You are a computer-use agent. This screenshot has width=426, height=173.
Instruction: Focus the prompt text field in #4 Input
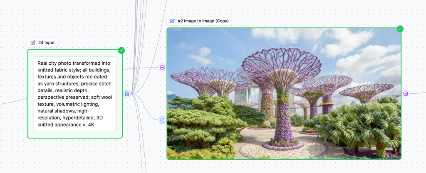tap(75, 93)
